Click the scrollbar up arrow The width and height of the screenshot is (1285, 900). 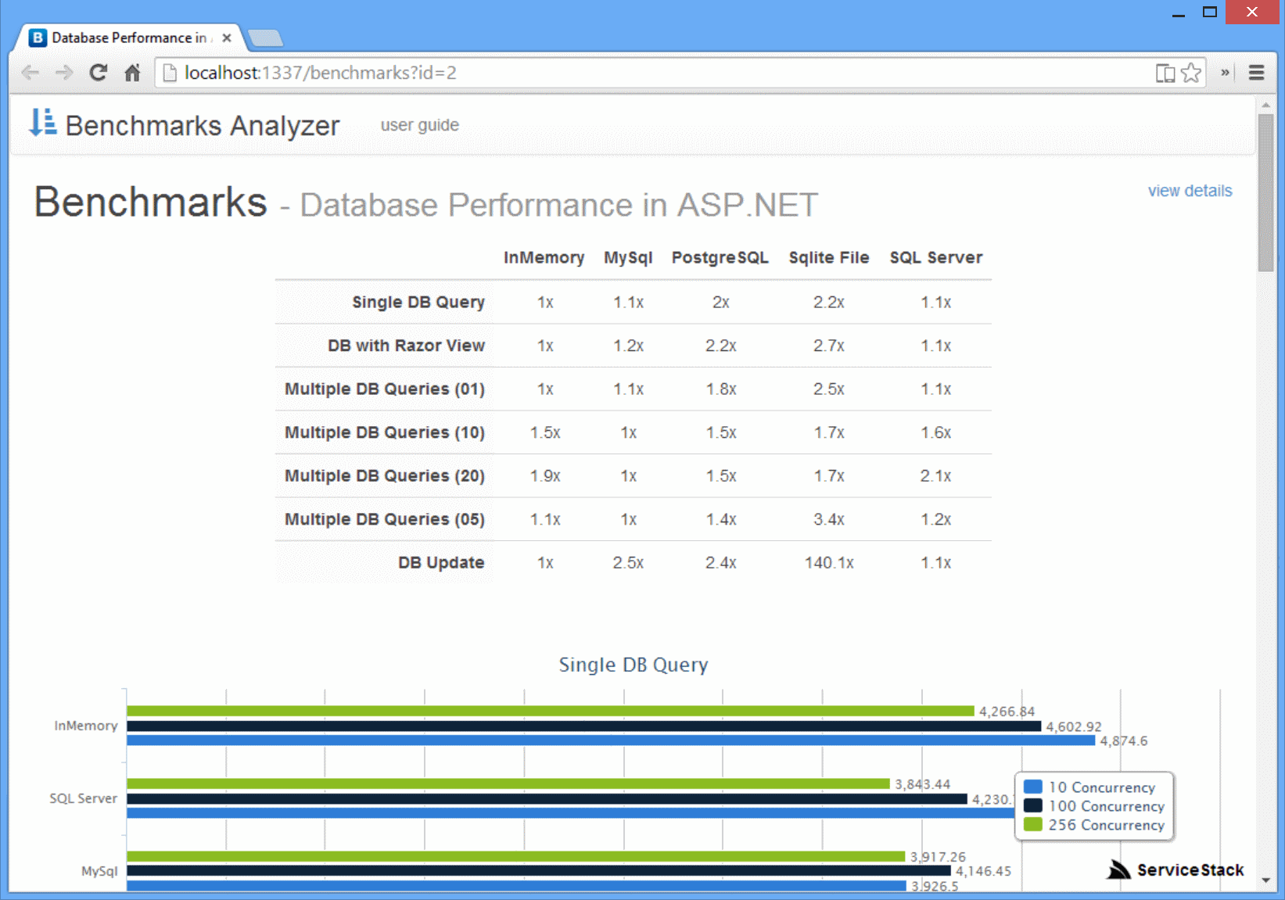[1266, 104]
